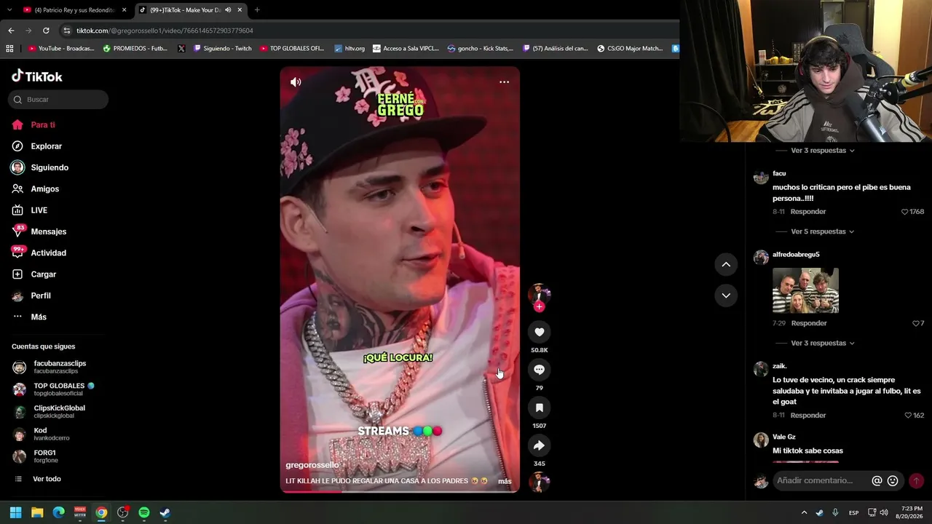Click the TikTok search field

tap(58, 100)
